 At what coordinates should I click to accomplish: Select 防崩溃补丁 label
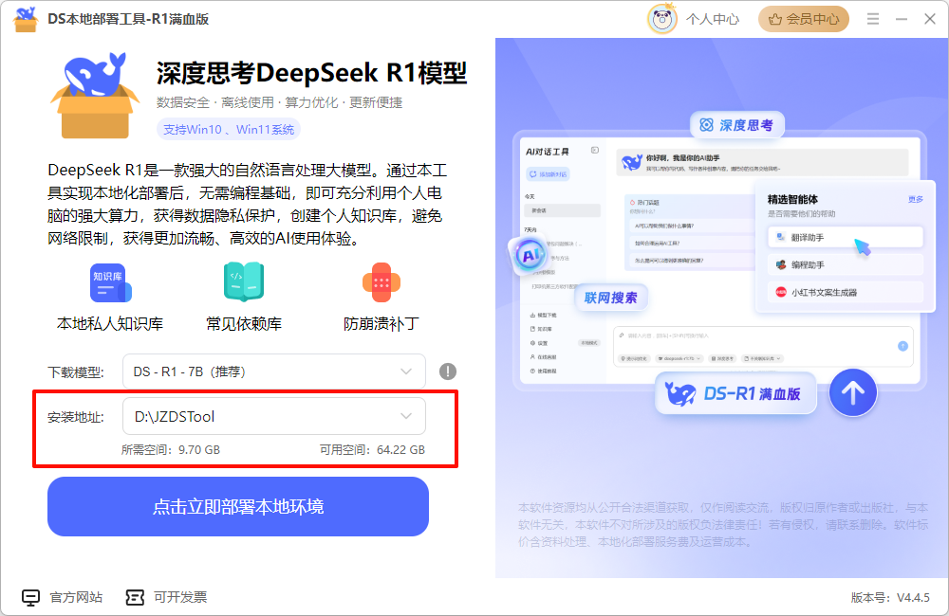(x=381, y=324)
